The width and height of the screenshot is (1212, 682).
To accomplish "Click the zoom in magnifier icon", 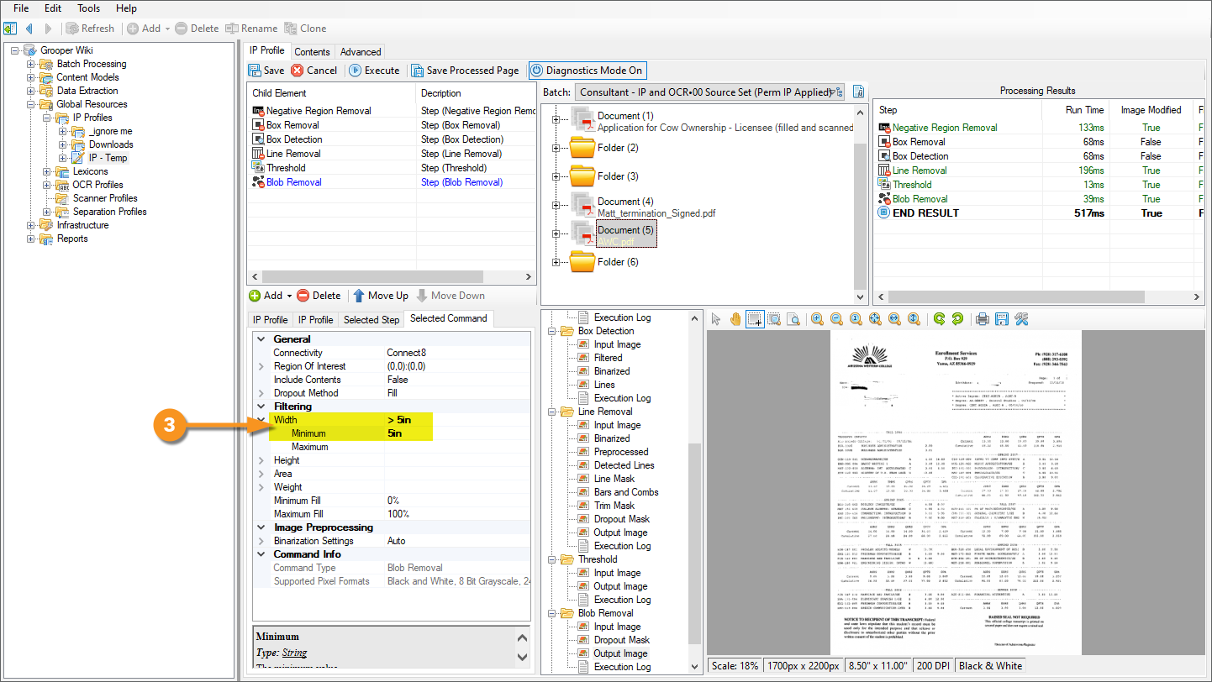I will (x=817, y=319).
